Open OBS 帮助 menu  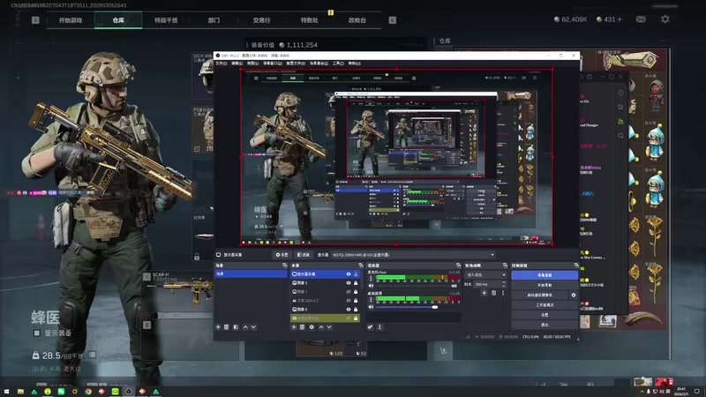pos(355,64)
